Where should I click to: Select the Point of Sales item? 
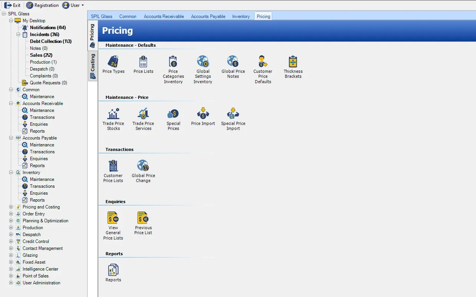pyautogui.click(x=35, y=276)
